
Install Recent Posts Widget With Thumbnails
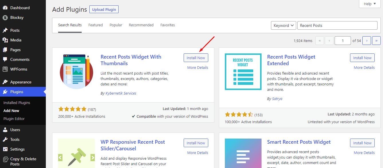[x=196, y=58]
